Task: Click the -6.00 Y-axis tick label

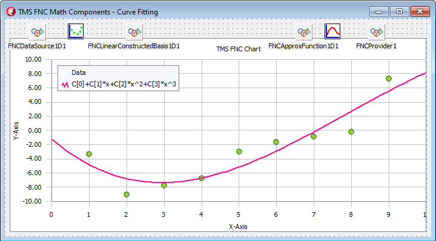Action: [x=33, y=173]
